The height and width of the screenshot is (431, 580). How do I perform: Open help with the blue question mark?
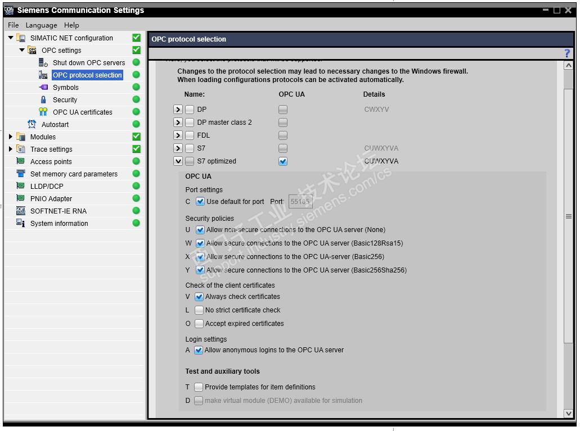567,53
